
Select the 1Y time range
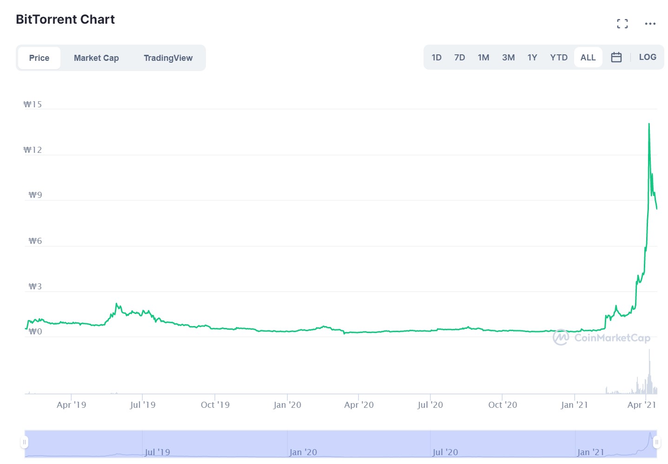coord(532,58)
